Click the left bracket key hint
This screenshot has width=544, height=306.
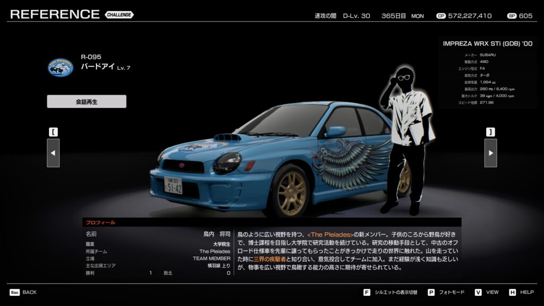pyautogui.click(x=53, y=132)
